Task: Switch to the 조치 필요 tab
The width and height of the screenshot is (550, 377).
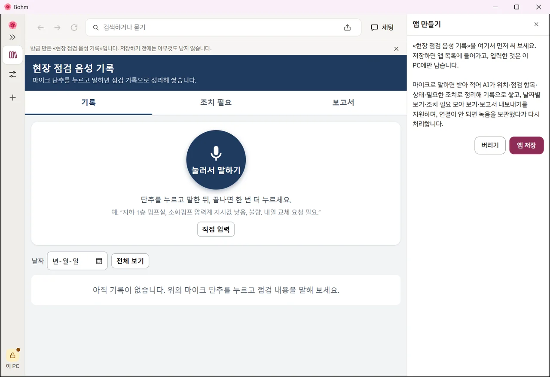Action: (216, 103)
